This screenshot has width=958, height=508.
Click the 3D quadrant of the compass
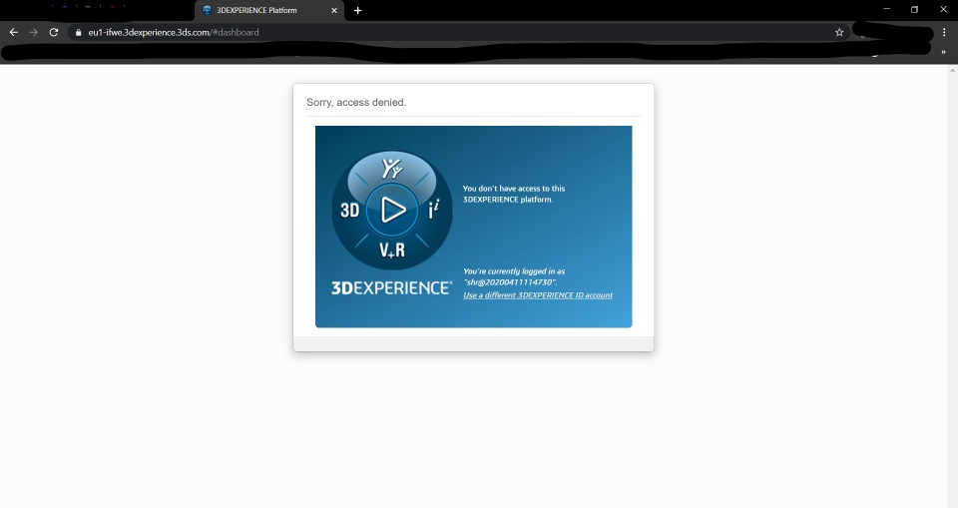tap(349, 211)
